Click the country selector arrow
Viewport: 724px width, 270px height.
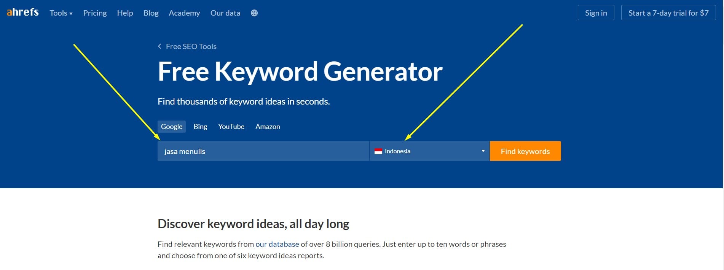pyautogui.click(x=483, y=151)
